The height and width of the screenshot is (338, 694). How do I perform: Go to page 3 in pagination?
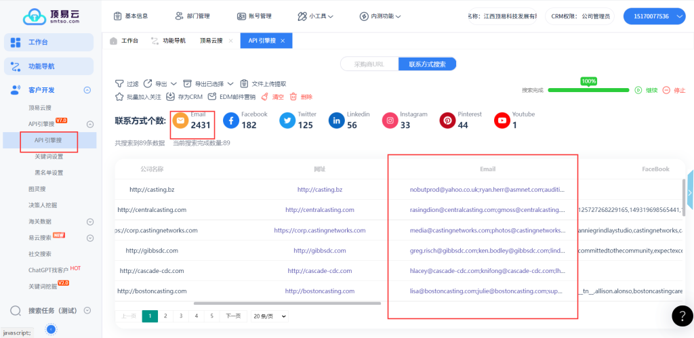(180, 316)
